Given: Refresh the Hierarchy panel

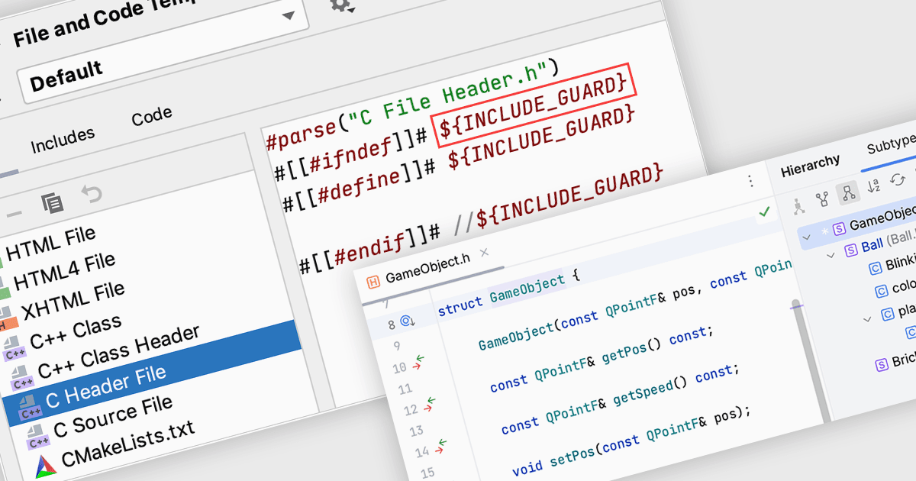Looking at the screenshot, I should 898,180.
